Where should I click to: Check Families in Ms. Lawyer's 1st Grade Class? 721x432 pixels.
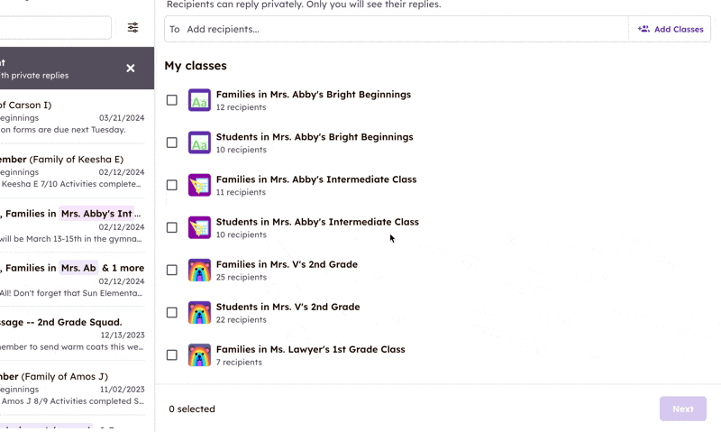(x=172, y=355)
